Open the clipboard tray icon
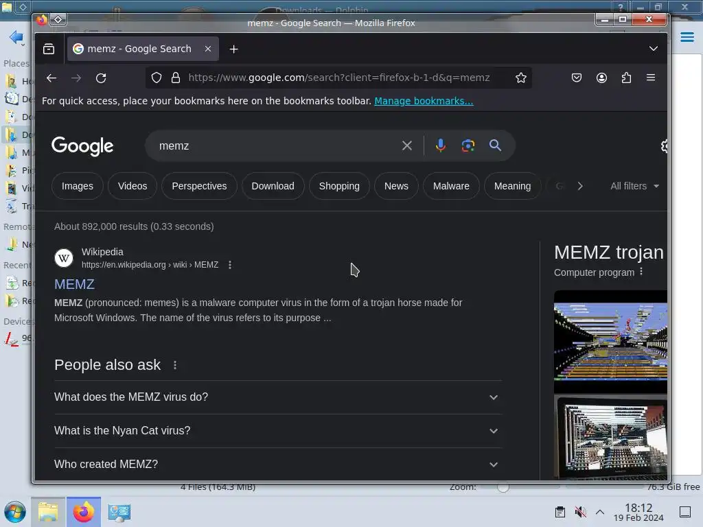 [560, 512]
